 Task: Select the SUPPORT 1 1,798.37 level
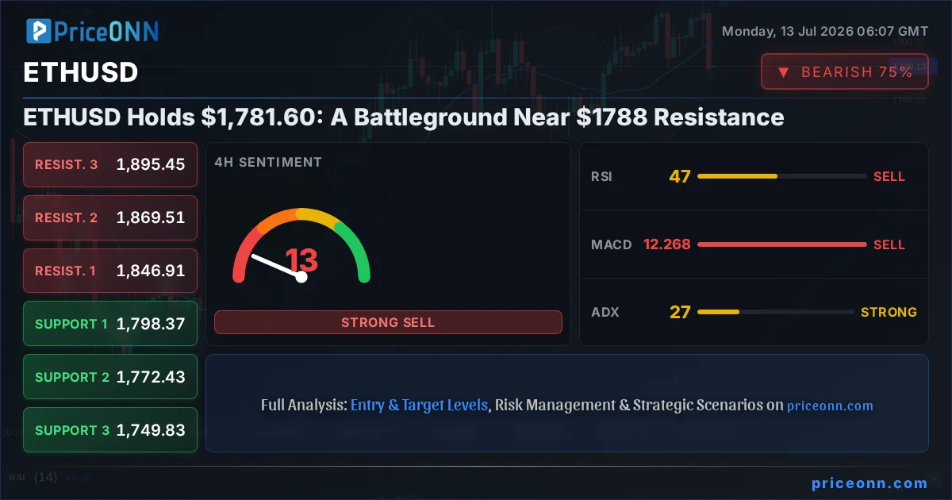110,324
